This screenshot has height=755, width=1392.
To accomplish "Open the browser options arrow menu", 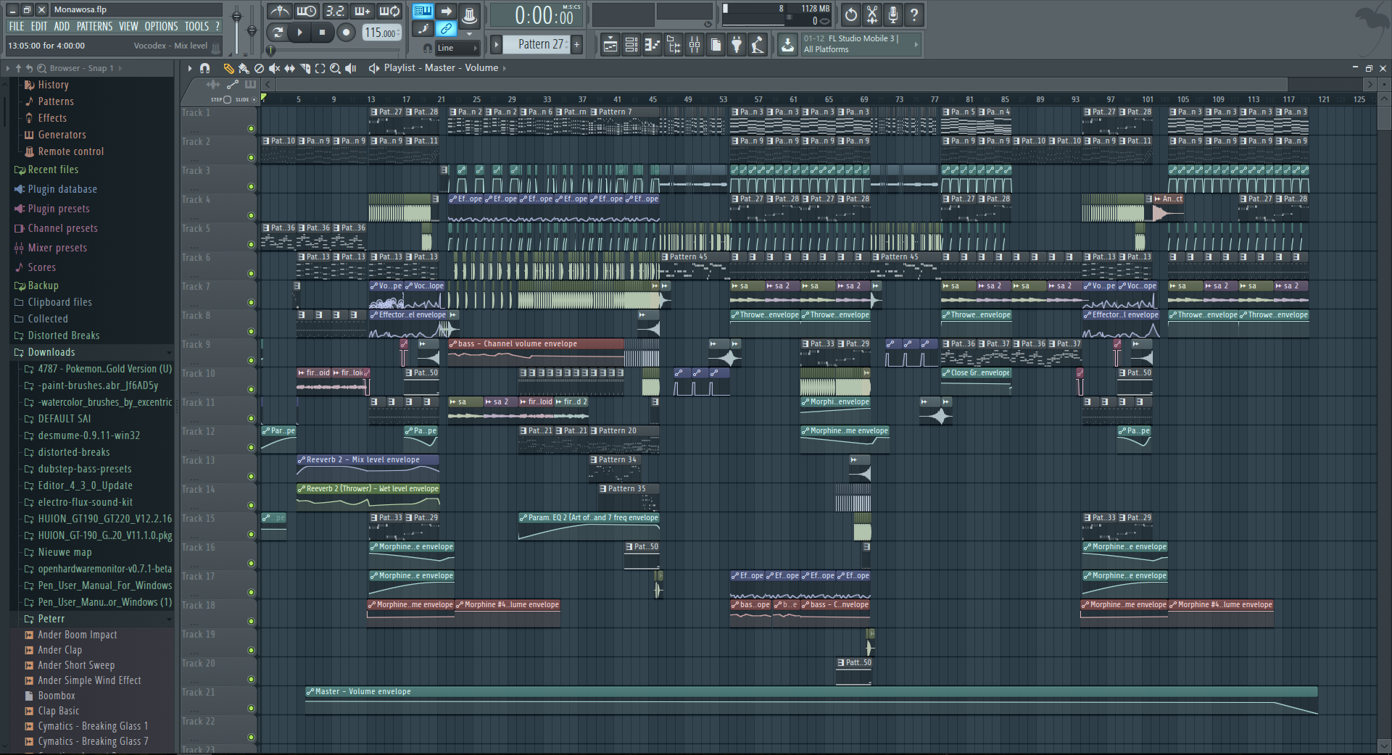I will tap(8, 68).
